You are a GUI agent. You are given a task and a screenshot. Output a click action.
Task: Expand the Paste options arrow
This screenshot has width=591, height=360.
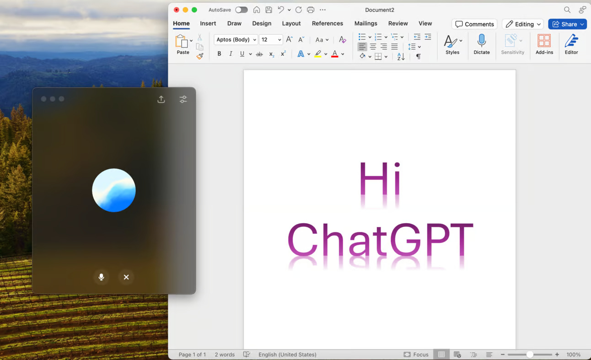[191, 41]
